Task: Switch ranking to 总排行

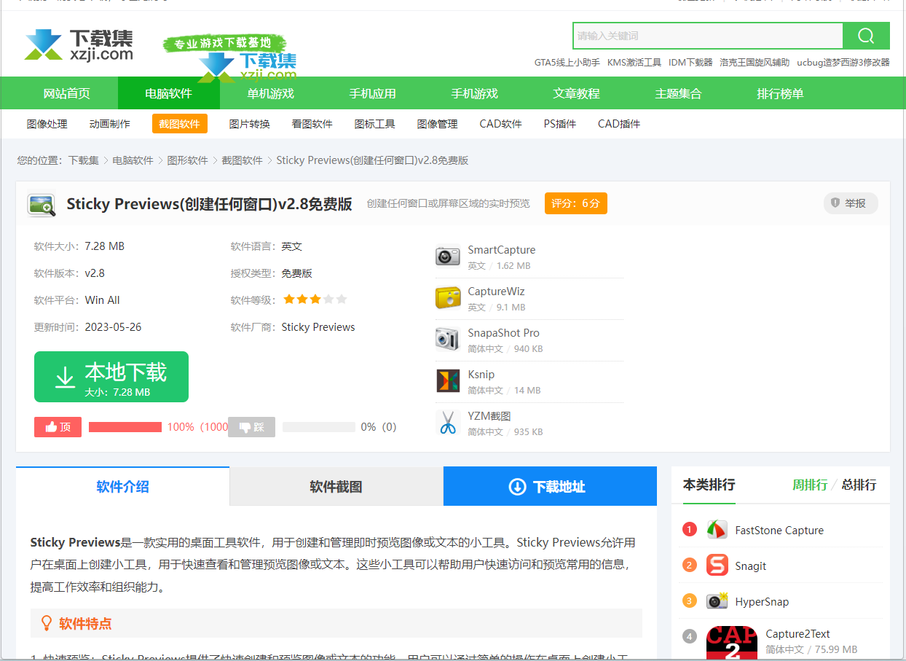Action: [859, 485]
